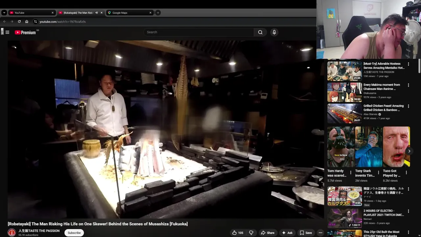
Task: Go forward in browser history
Action: (x=12, y=22)
